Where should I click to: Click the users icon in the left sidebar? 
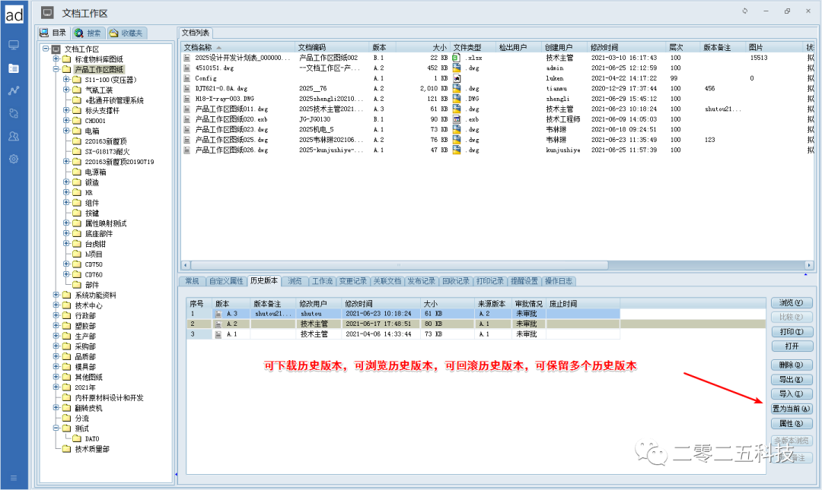pyautogui.click(x=14, y=136)
